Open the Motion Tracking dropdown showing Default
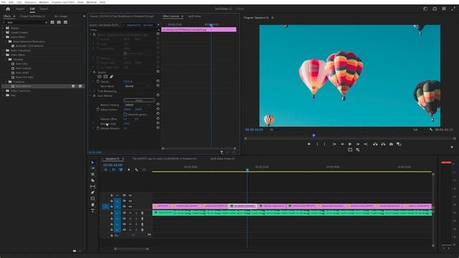459x258 pixels. pos(137,105)
